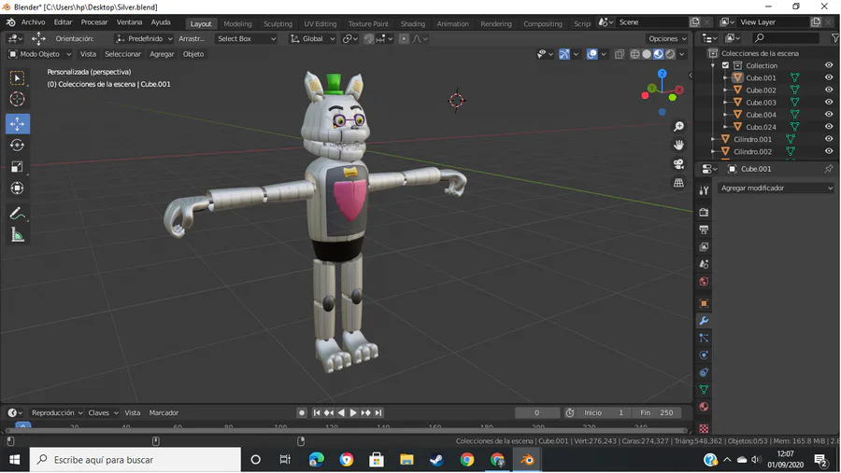
Task: Click the Z axis on navigation gizmo
Action: coord(663,74)
